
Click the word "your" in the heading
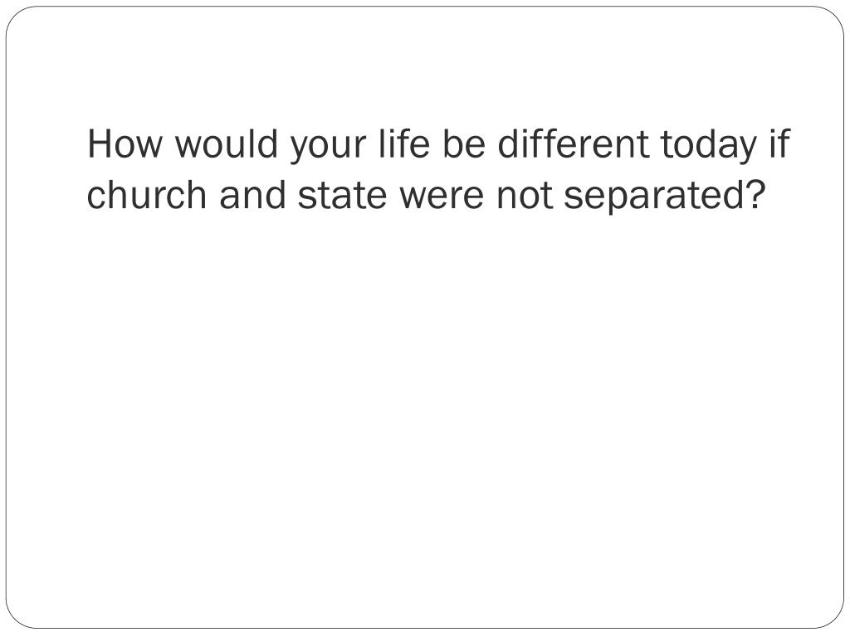[329, 148]
